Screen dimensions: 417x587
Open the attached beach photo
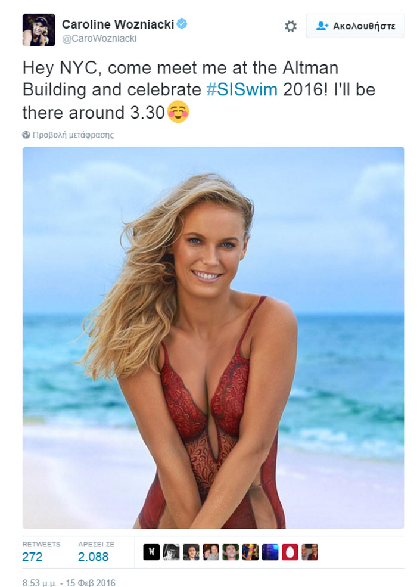[213, 338]
